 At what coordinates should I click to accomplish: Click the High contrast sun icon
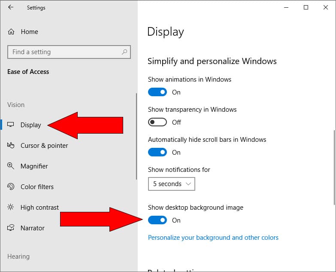pyautogui.click(x=11, y=208)
